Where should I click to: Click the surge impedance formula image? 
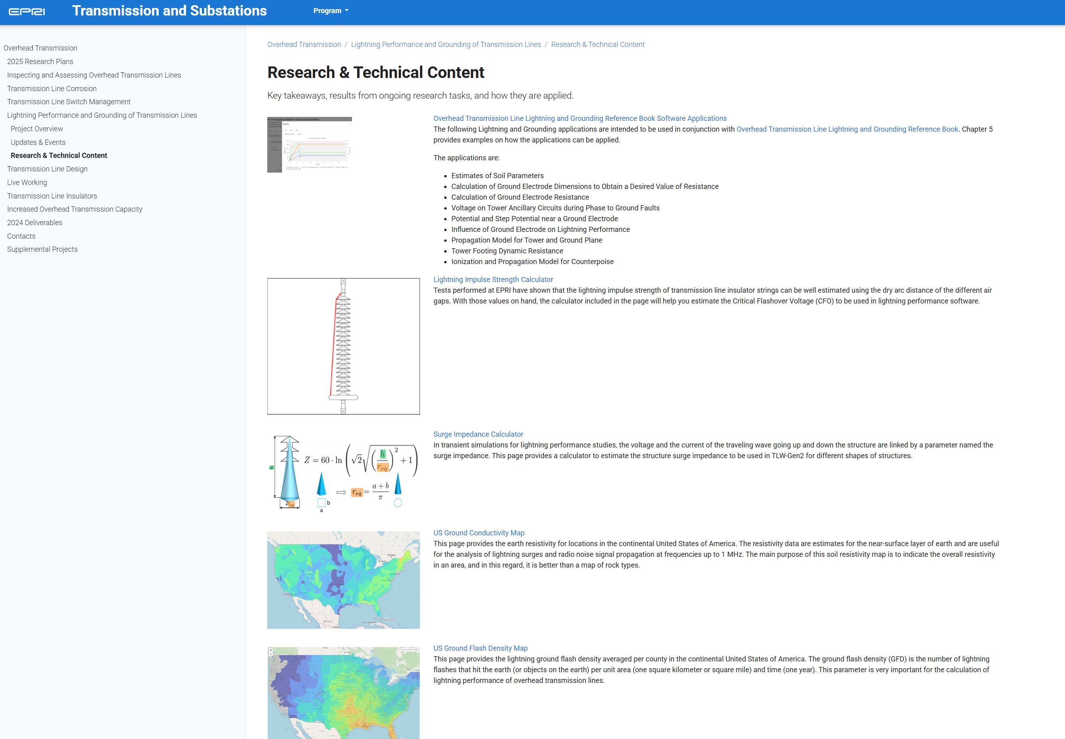(343, 471)
